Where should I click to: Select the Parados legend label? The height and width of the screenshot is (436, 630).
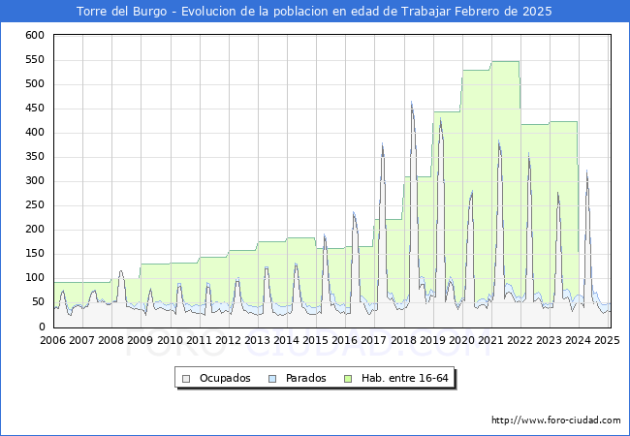click(305, 378)
